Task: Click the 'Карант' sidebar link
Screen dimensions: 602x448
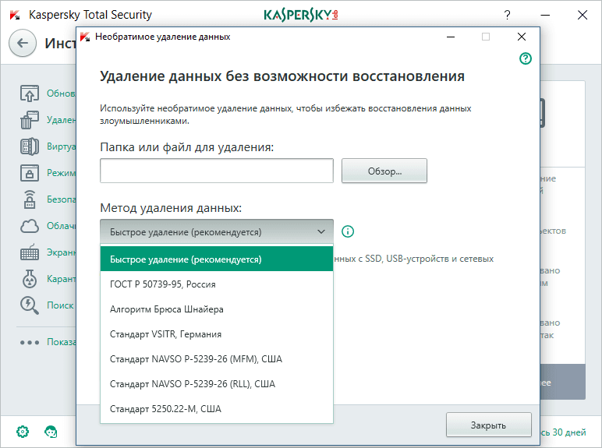Action: 61,279
